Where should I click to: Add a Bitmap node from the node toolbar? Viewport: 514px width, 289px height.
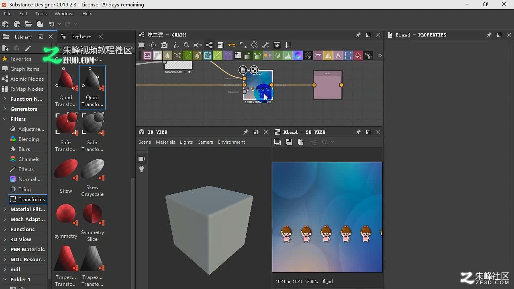147,55
